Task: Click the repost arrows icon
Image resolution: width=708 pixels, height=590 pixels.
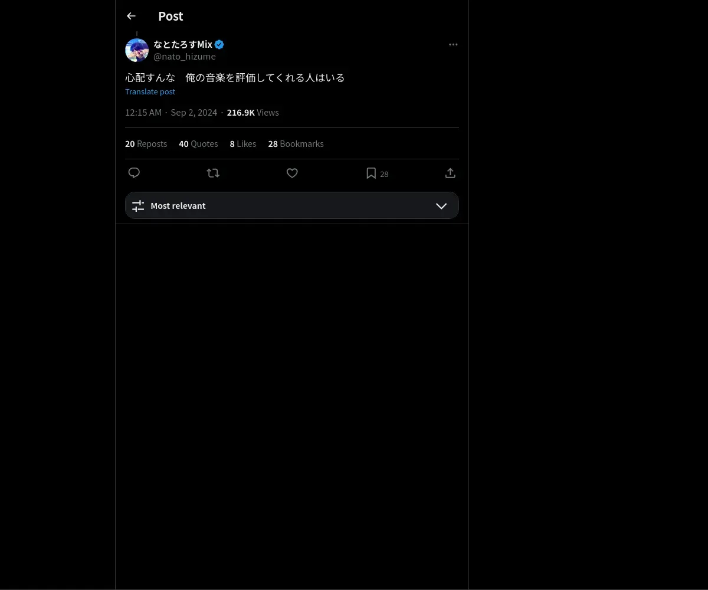Action: click(x=213, y=173)
